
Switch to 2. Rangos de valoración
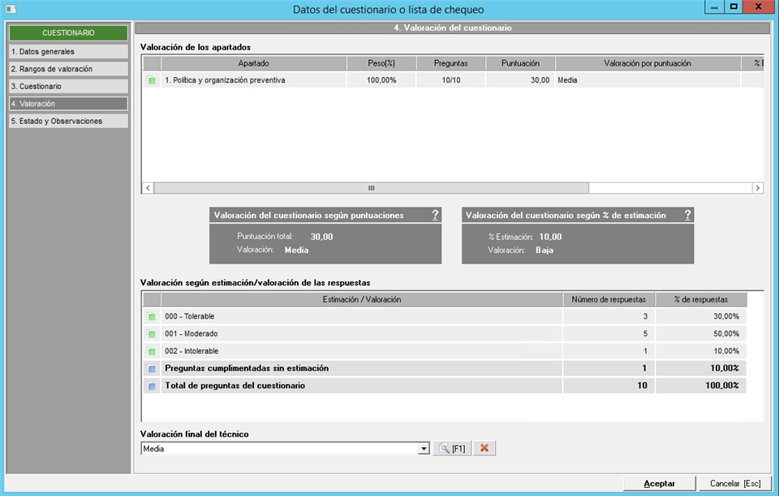pyautogui.click(x=68, y=69)
